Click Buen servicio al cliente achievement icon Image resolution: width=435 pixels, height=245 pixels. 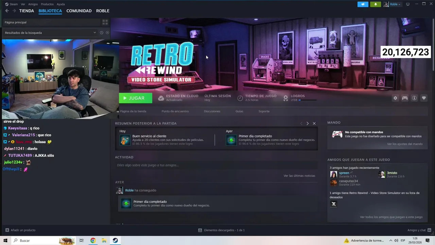(125, 140)
